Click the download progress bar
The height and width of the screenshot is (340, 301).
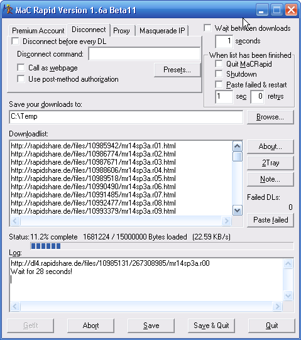click(162, 246)
